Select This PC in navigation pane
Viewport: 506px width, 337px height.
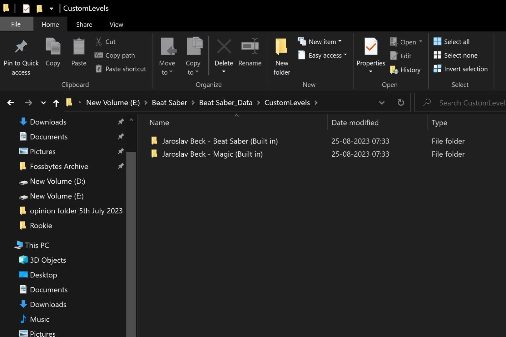point(37,245)
